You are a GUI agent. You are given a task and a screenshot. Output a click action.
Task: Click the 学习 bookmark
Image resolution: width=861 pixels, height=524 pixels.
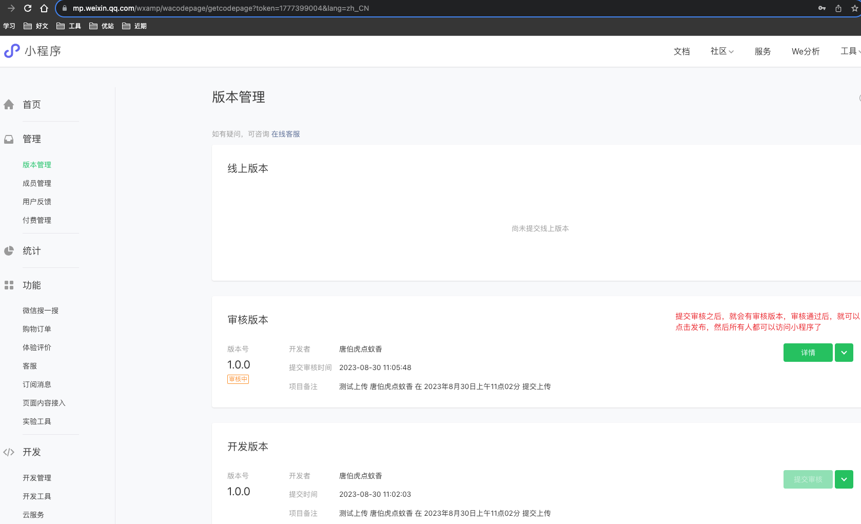pos(9,26)
